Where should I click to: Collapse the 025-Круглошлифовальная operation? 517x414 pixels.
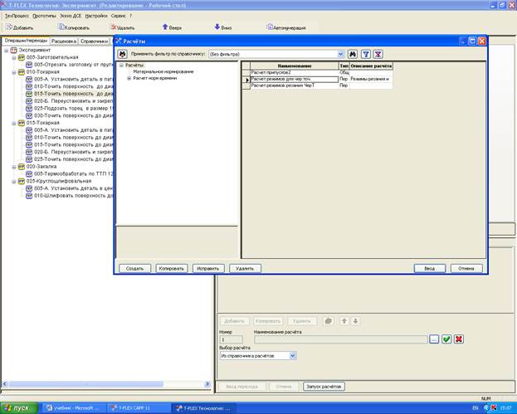14,182
